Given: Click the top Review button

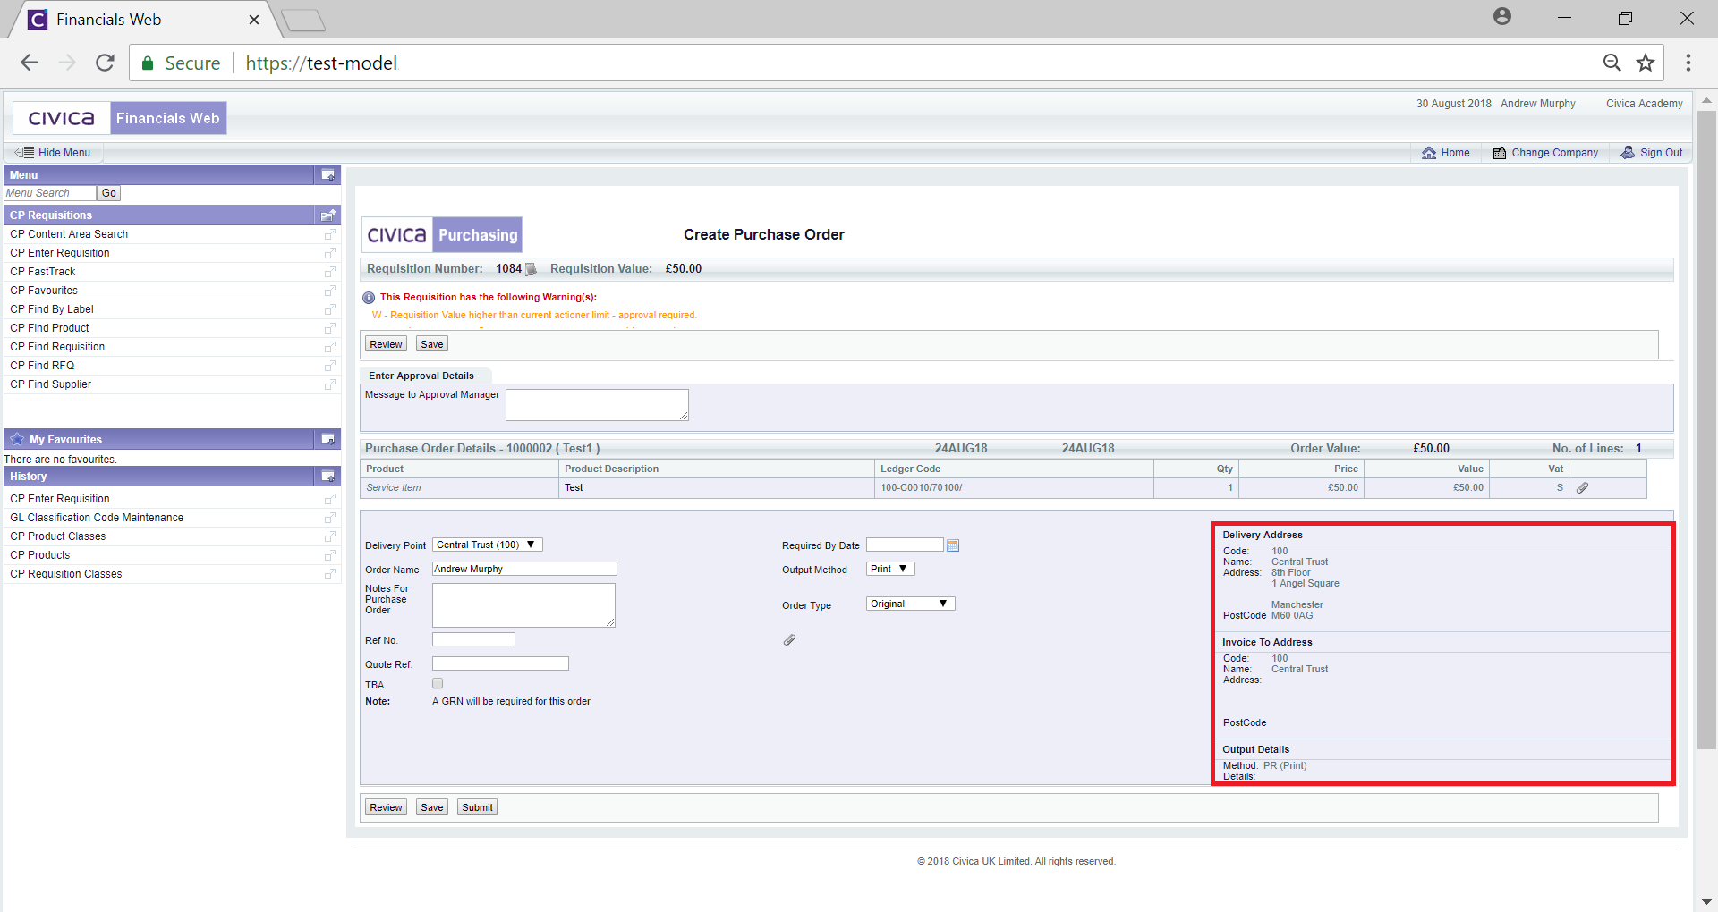Looking at the screenshot, I should (x=386, y=344).
